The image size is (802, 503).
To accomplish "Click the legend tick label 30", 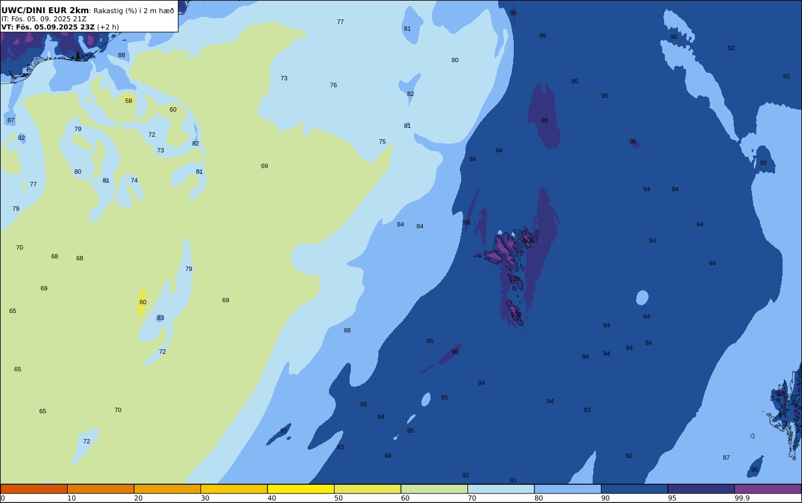I will tap(205, 498).
